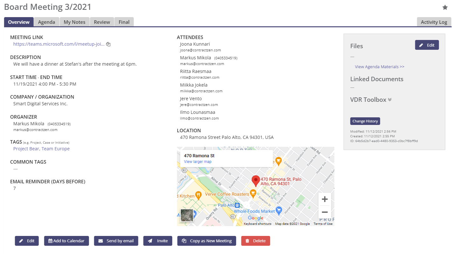The width and height of the screenshot is (459, 254).
Task: View the Review tab
Action: click(102, 22)
